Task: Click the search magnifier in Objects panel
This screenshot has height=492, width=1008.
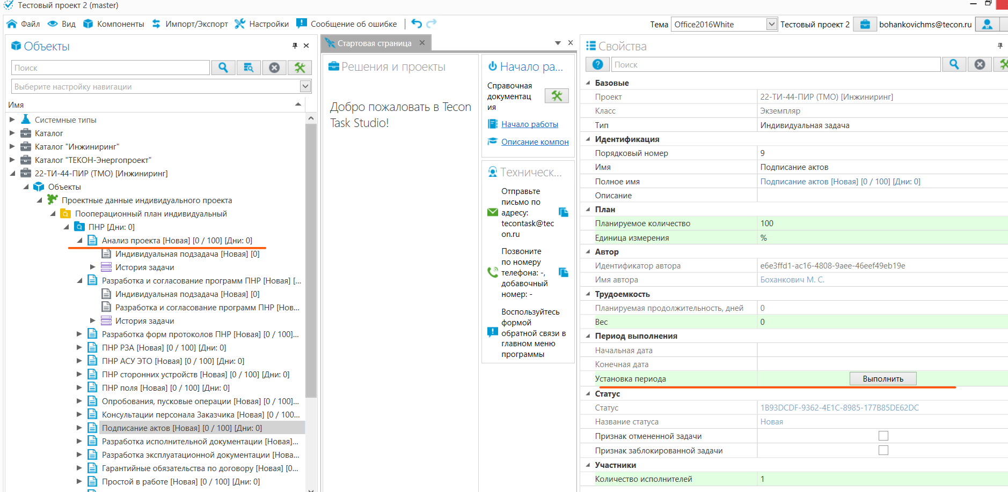Action: pyautogui.click(x=223, y=68)
